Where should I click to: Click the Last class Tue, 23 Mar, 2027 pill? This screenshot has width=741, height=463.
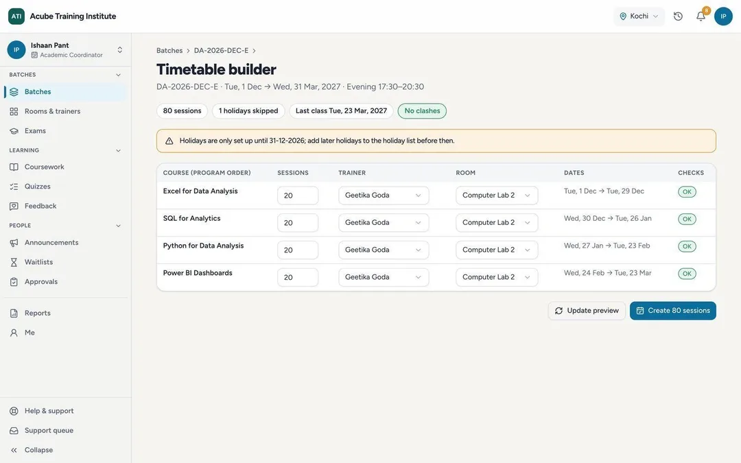point(341,111)
